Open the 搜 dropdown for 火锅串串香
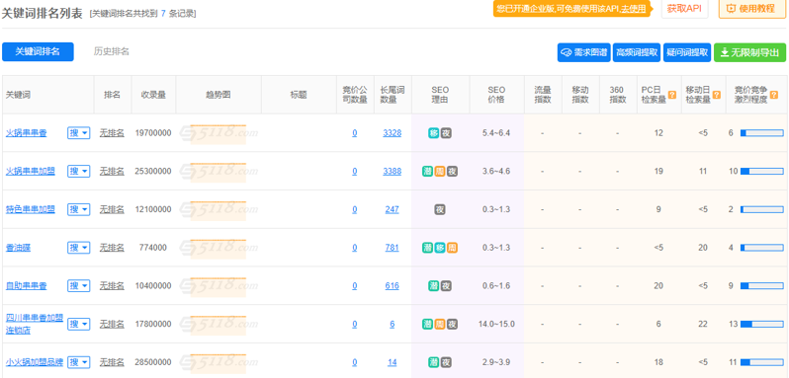Viewport: 789px width, 378px height. point(79,133)
